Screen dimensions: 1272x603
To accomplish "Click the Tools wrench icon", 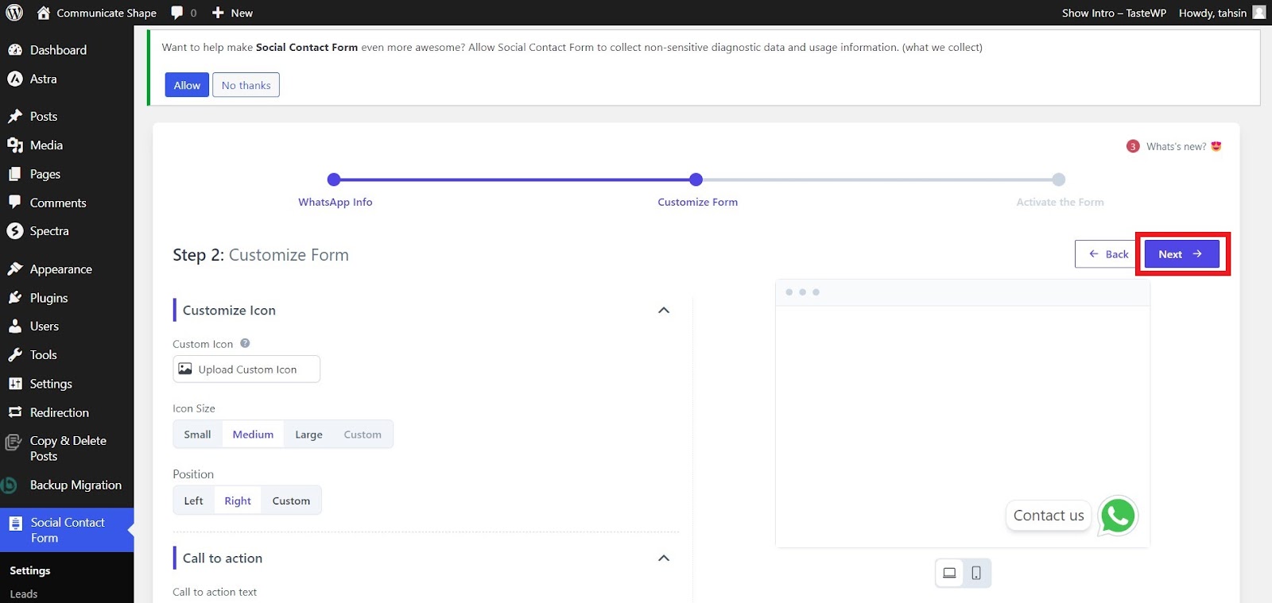I will pos(15,355).
